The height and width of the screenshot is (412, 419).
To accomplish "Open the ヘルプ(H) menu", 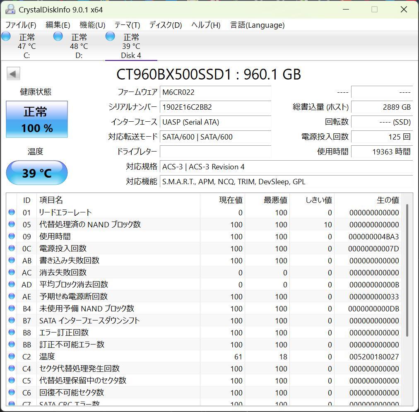I will point(206,25).
